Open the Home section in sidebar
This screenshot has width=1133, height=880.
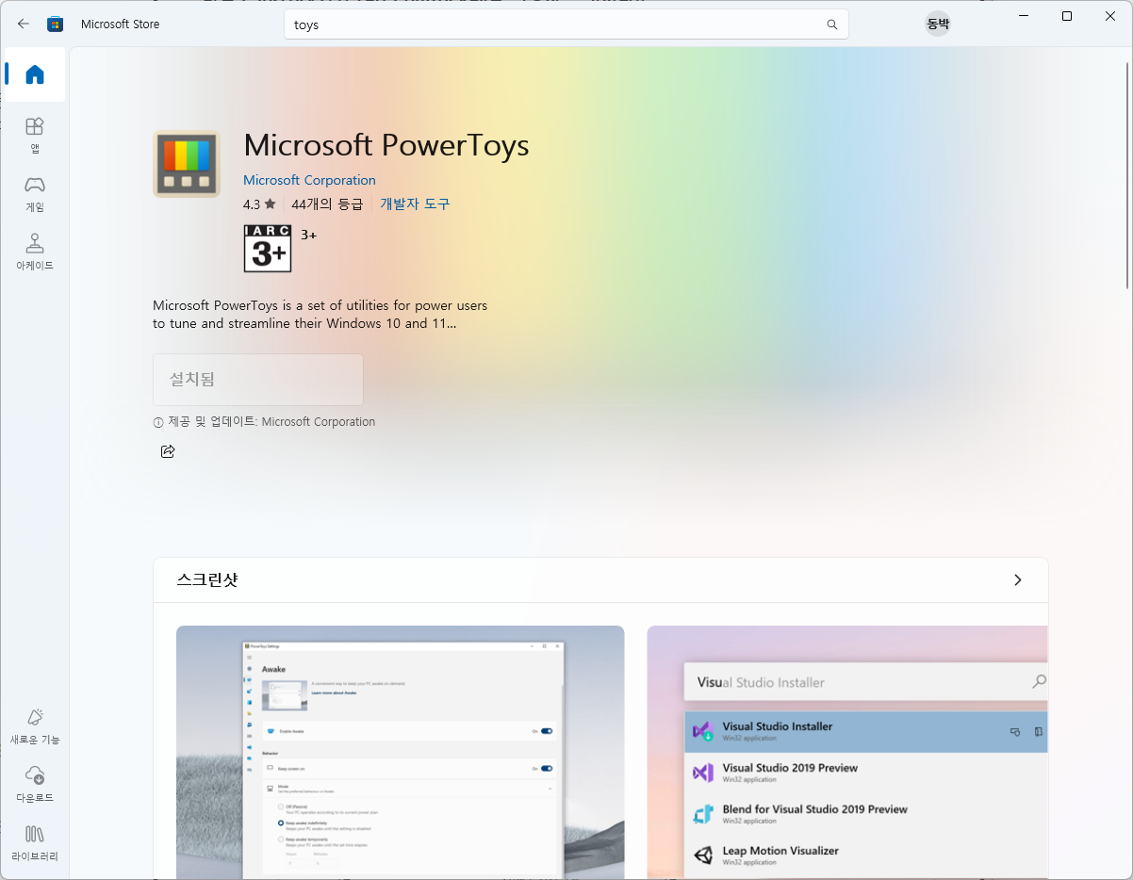[x=35, y=74]
